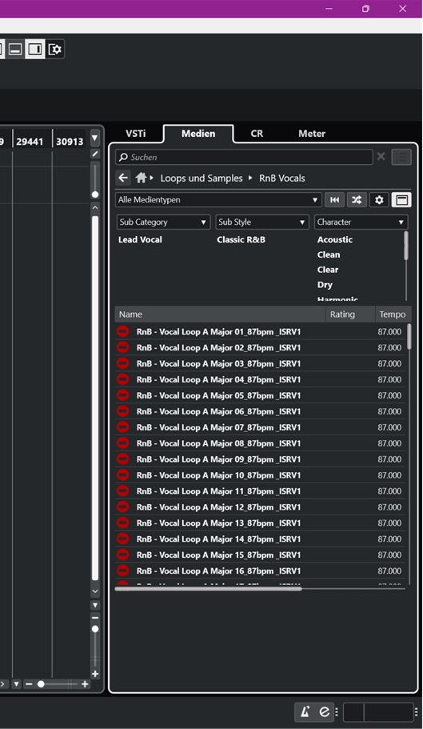Click the shuffle results icon
The image size is (423, 729).
pos(357,200)
